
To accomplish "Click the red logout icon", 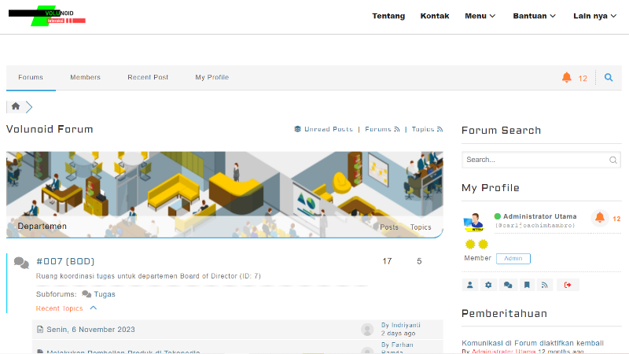I will (x=568, y=285).
